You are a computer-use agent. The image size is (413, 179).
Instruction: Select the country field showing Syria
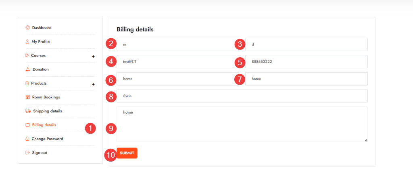(242, 96)
